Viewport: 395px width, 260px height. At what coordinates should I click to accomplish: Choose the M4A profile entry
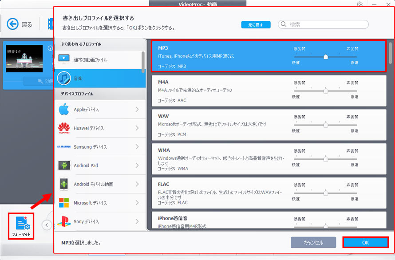(269, 91)
